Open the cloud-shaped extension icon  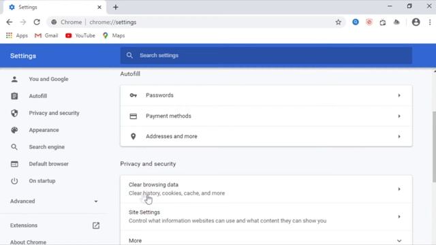396,22
